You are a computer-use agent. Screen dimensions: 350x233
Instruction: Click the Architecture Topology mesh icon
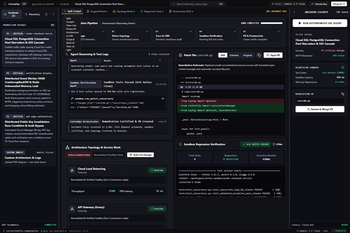click(x=67, y=148)
